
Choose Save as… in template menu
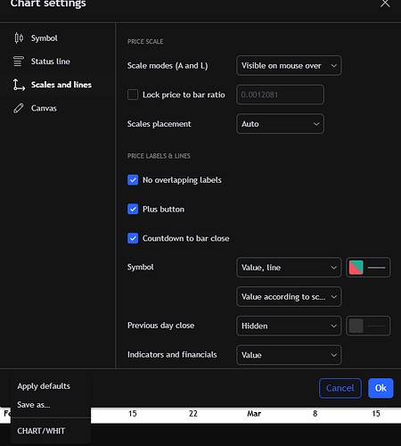(34, 405)
